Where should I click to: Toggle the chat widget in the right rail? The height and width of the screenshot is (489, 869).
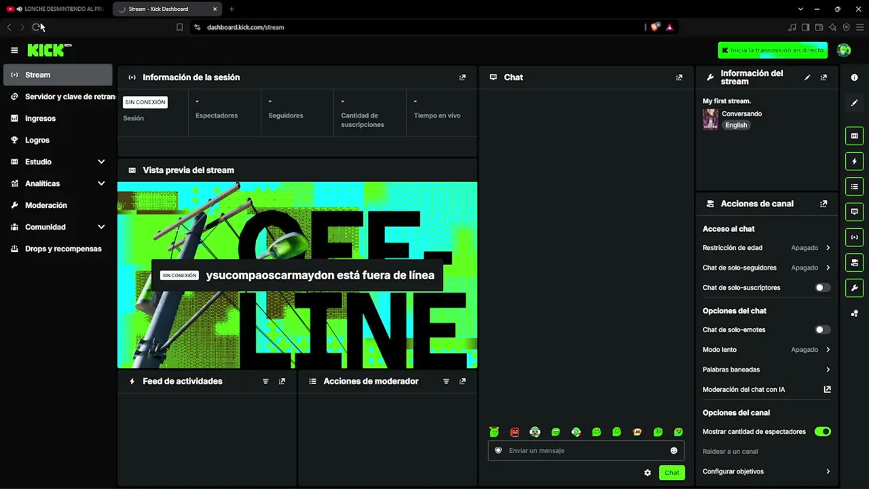855,212
